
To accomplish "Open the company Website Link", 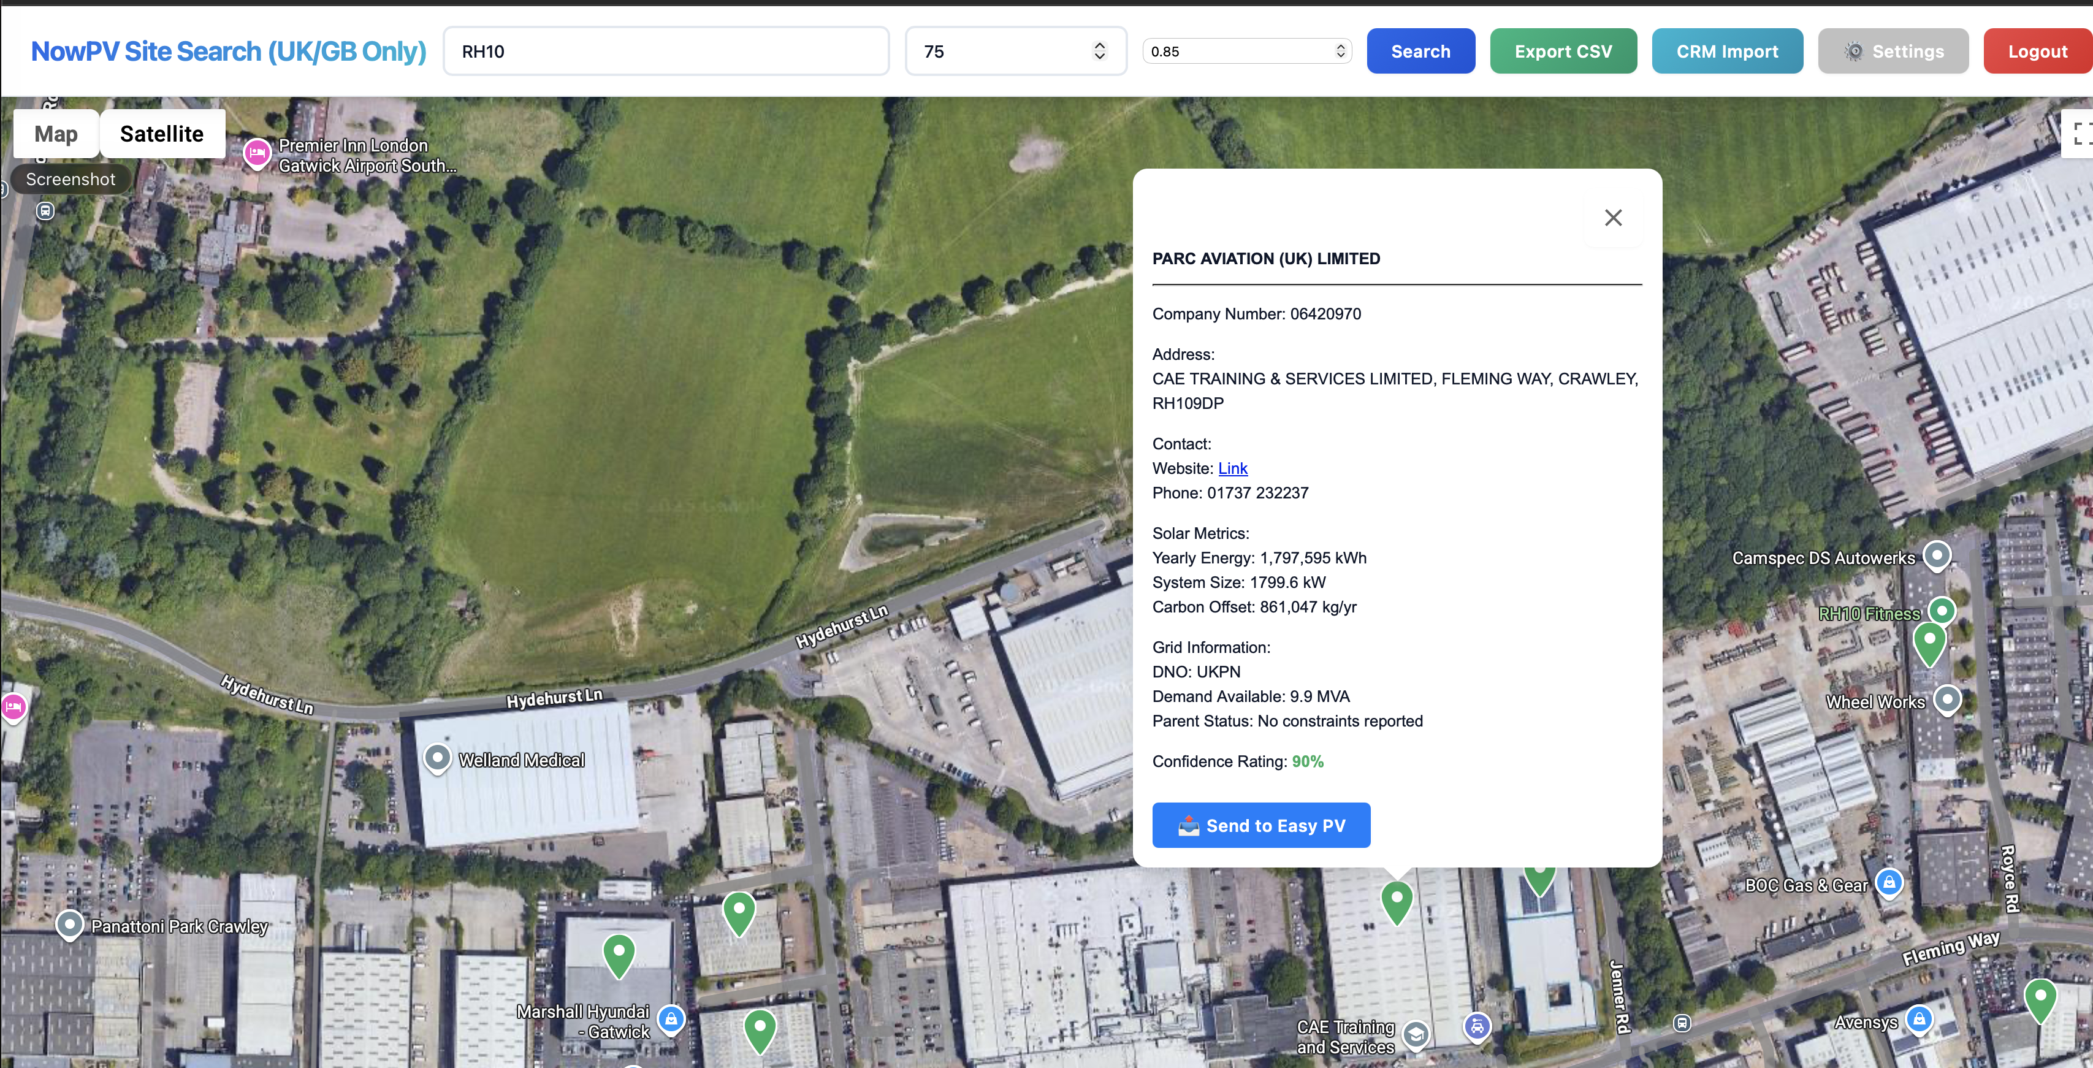I will tap(1232, 468).
